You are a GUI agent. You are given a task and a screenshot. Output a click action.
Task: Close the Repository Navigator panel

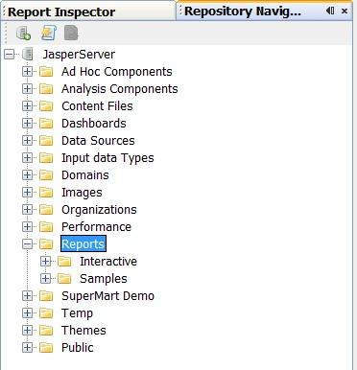(x=345, y=11)
